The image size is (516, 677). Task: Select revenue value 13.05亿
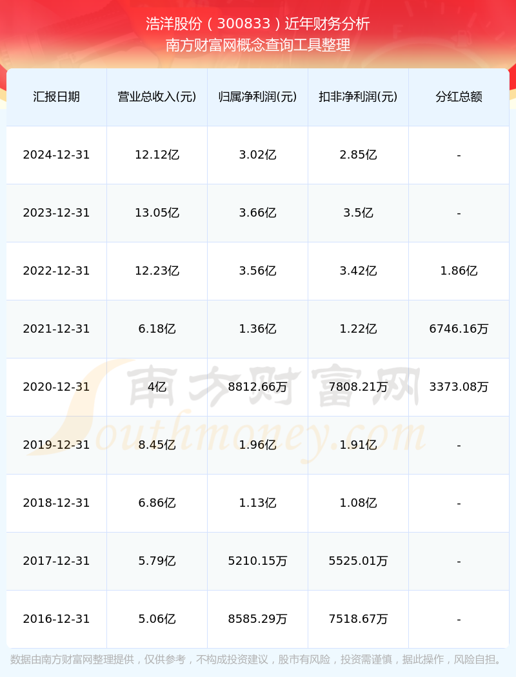pyautogui.click(x=157, y=213)
